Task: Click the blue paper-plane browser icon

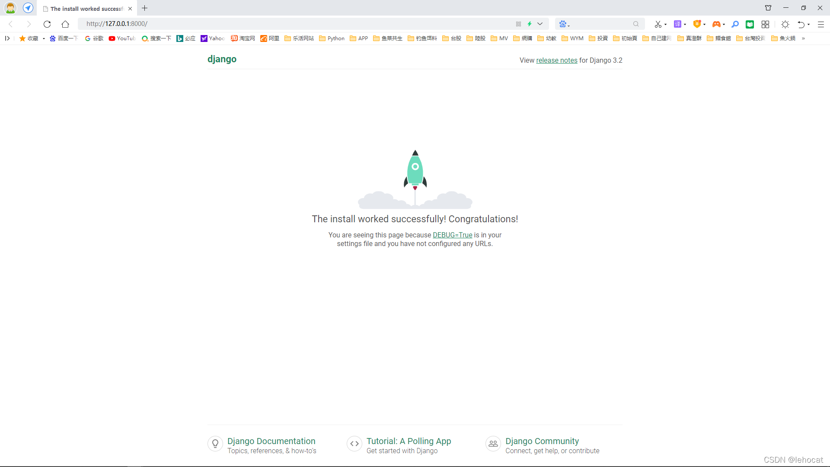Action: click(x=28, y=8)
